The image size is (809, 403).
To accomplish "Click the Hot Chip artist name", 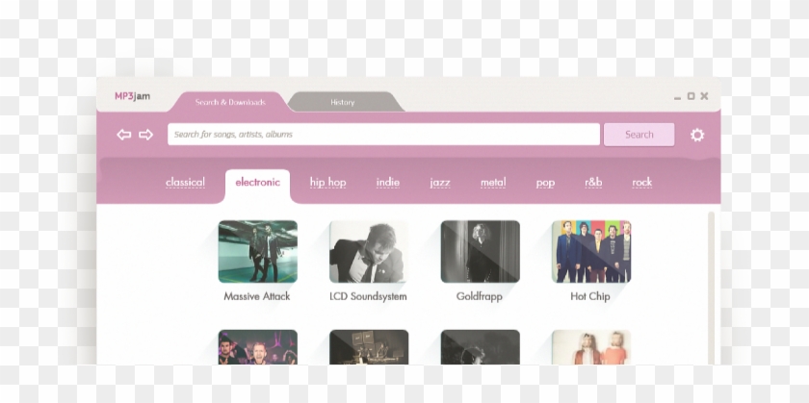I will pyautogui.click(x=590, y=297).
